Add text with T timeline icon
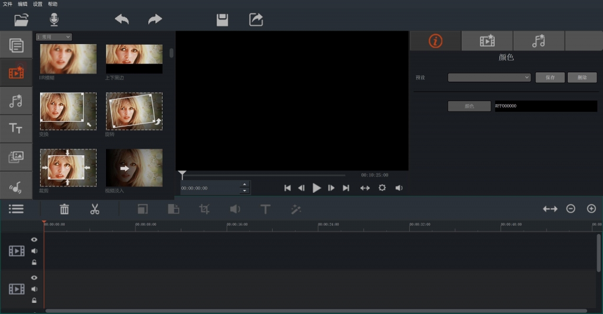This screenshot has height=314, width=603. pos(266,209)
